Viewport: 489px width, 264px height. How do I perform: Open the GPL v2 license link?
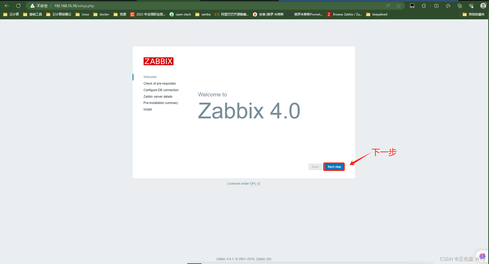(x=255, y=184)
